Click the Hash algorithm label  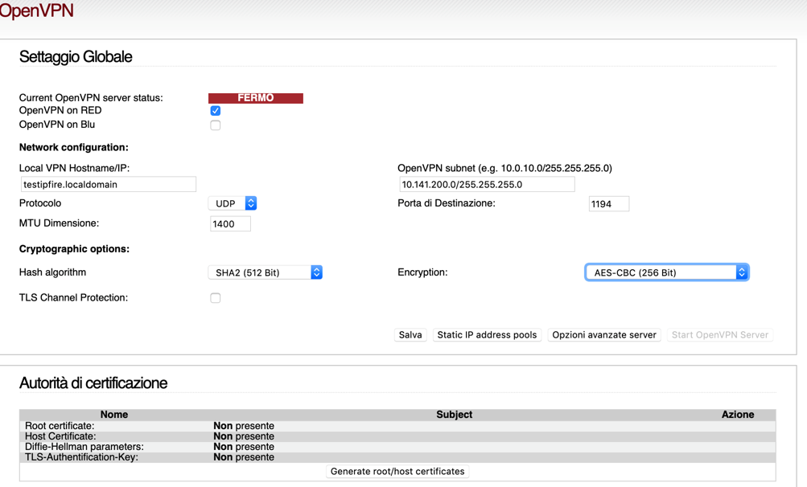coord(52,272)
